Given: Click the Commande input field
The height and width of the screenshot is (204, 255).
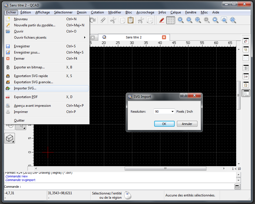Looking at the screenshot, I should coord(126,187).
